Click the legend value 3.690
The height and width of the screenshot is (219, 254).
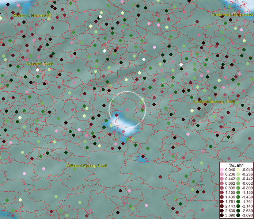tap(230, 215)
